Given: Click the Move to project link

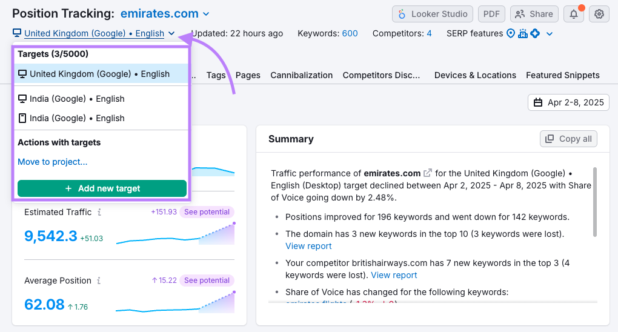Looking at the screenshot, I should 53,162.
